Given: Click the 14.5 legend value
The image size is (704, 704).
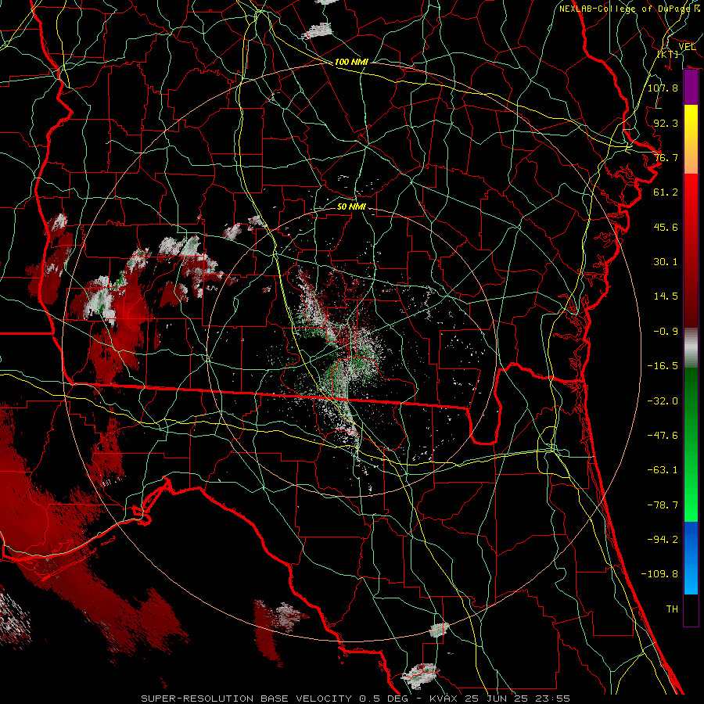Looking at the screenshot, I should tap(666, 296).
